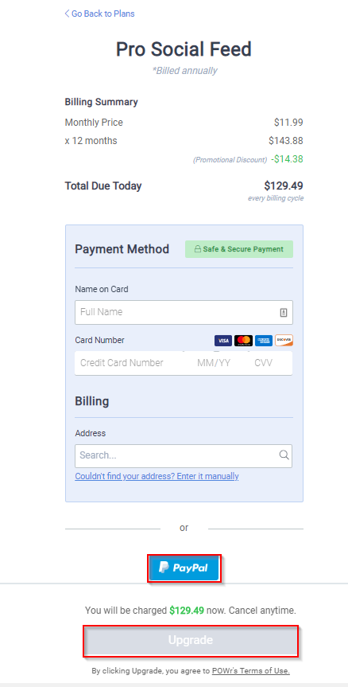This screenshot has width=348, height=687.
Task: Click the Discover card icon
Action: [x=284, y=341]
